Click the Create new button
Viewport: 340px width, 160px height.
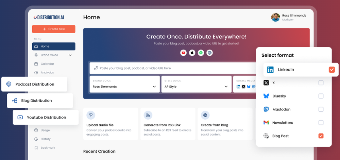(54, 29)
